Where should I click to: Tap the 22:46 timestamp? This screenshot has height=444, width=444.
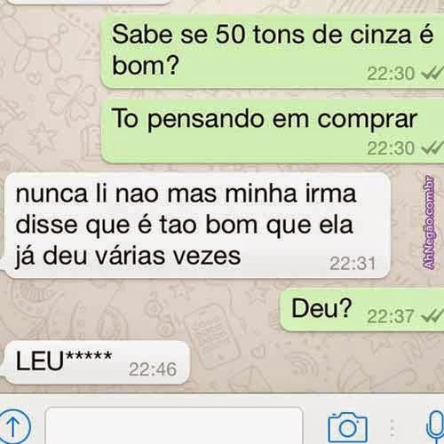(153, 369)
